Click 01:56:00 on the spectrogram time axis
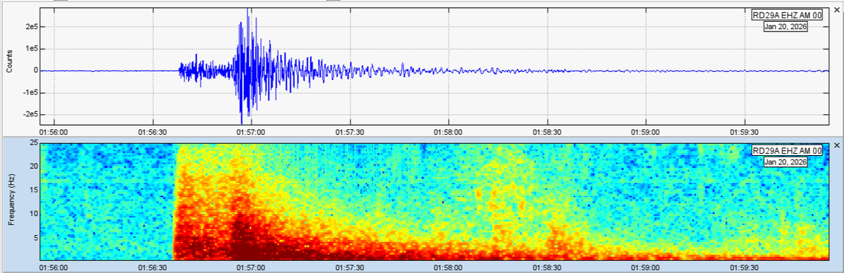Viewport: 844px width, 273px height. [x=53, y=267]
